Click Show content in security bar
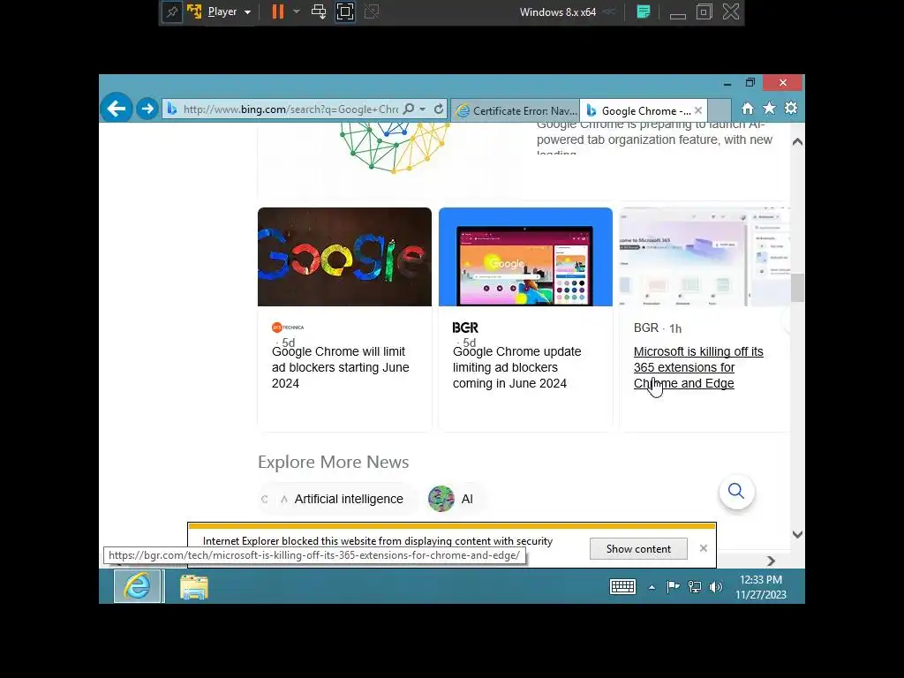Screen dimensions: 904x678 pyautogui.click(x=638, y=549)
